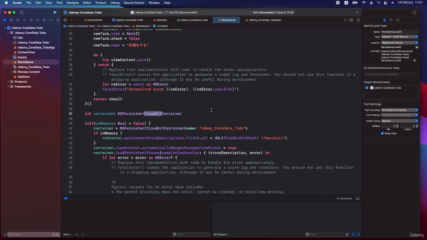Toggle recent files filter in navigator

coord(53,234)
